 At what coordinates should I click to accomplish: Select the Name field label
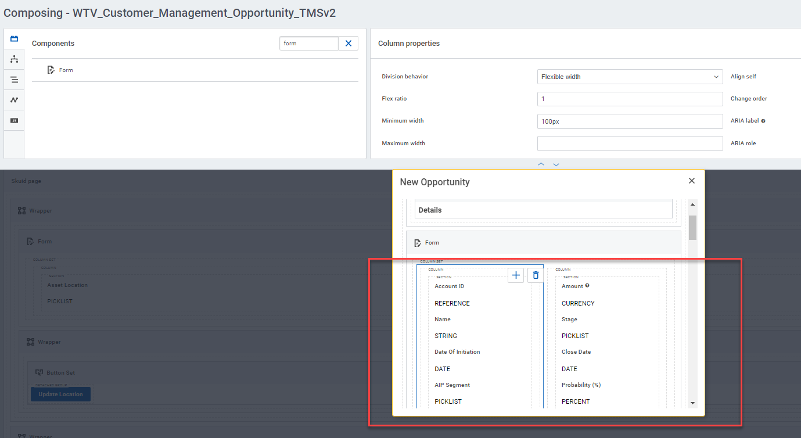(x=443, y=319)
